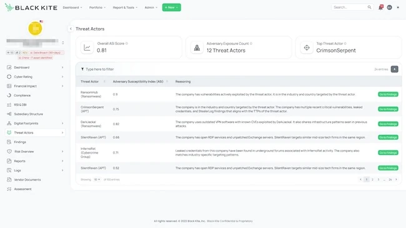Image resolution: width=406 pixels, height=228 pixels.
Task: Click the Findings sidebar icon
Action: coord(9,142)
